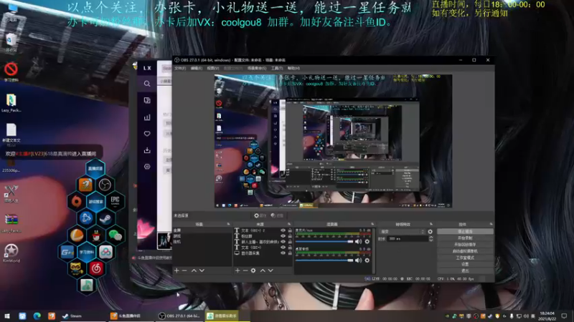Open the download page icon in LX Music sidebar

point(147,150)
